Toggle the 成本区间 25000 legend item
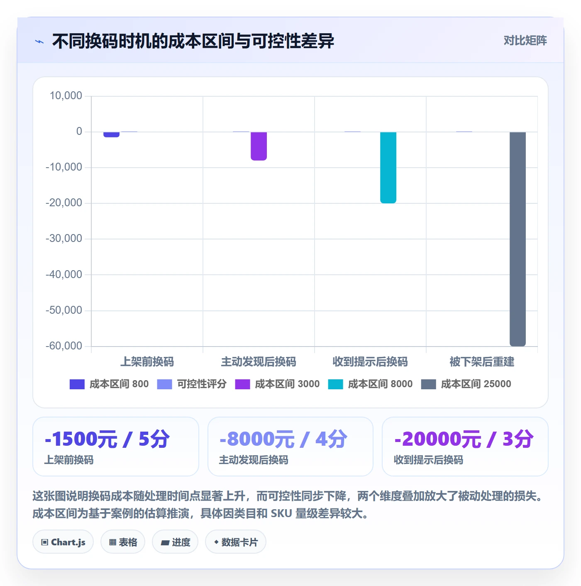The image size is (581, 586). pos(466,384)
